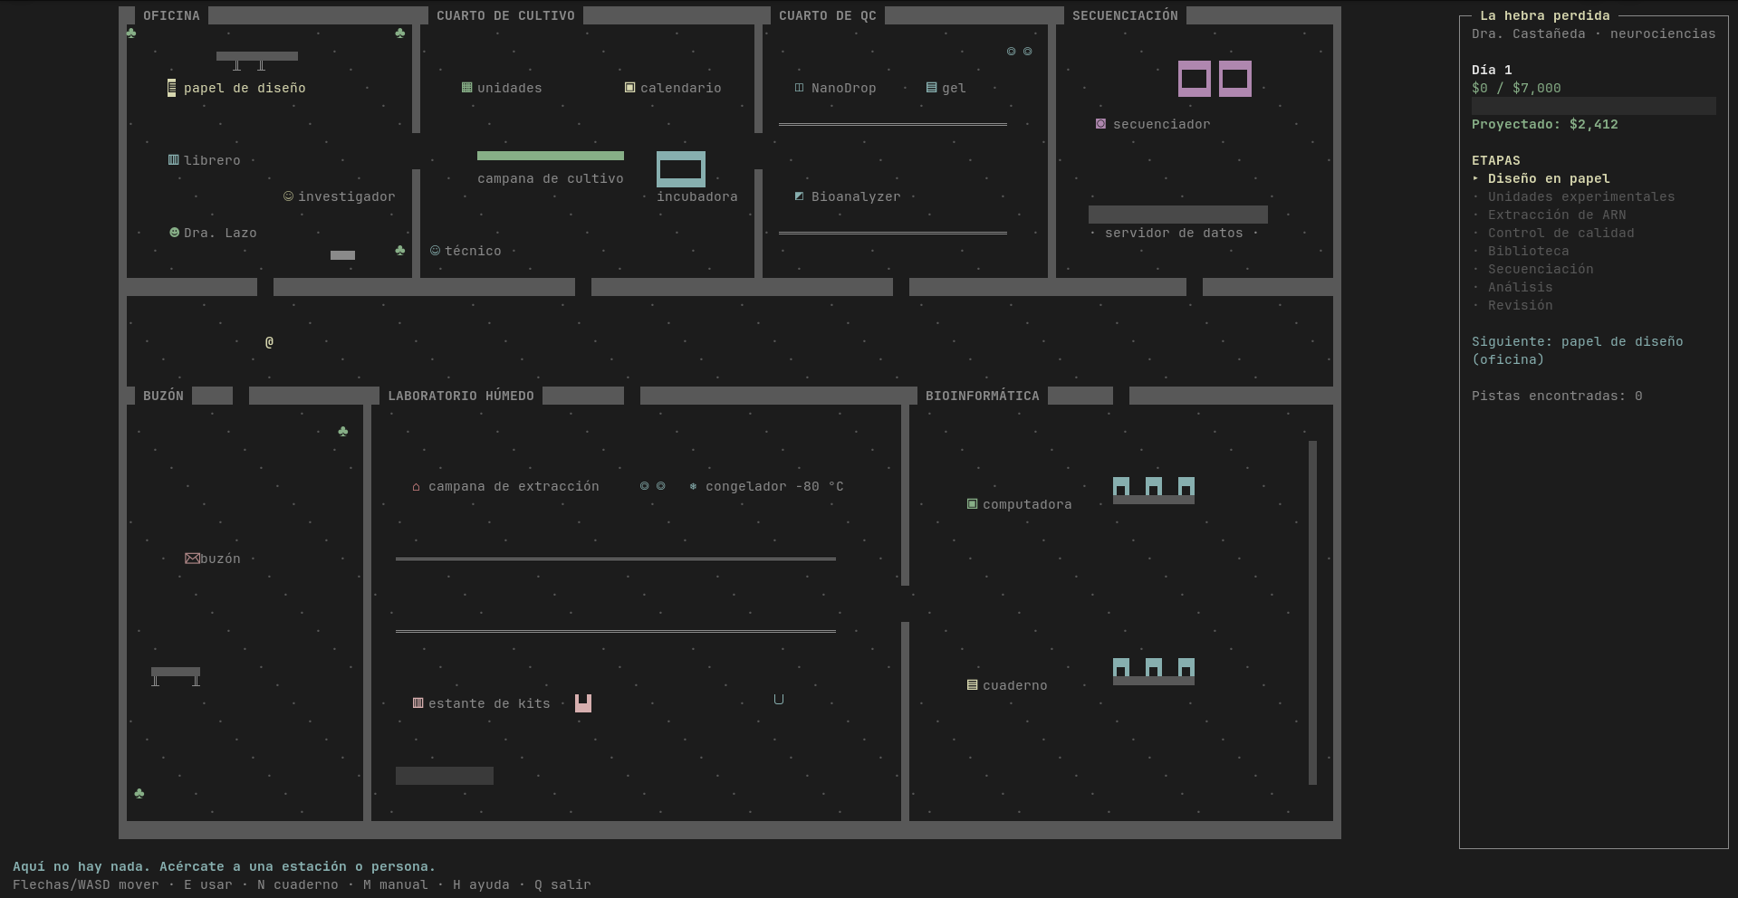Select the Revisión stage
1738x898 pixels.
(x=1520, y=305)
